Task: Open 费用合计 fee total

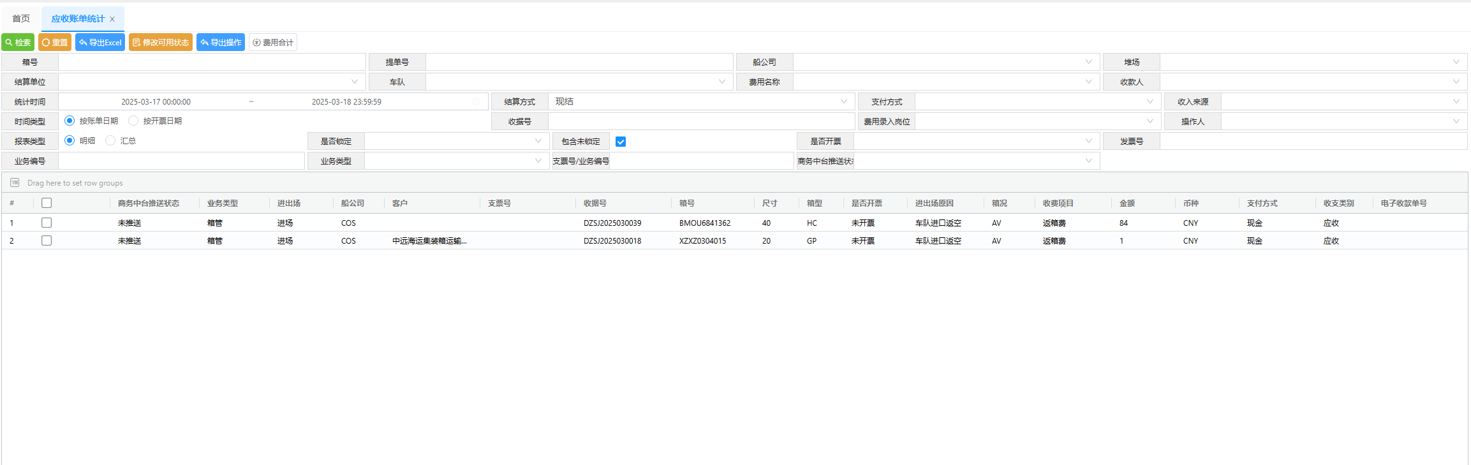Action: tap(273, 43)
